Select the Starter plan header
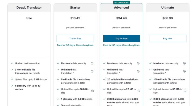192x106 pixels. 75,8
